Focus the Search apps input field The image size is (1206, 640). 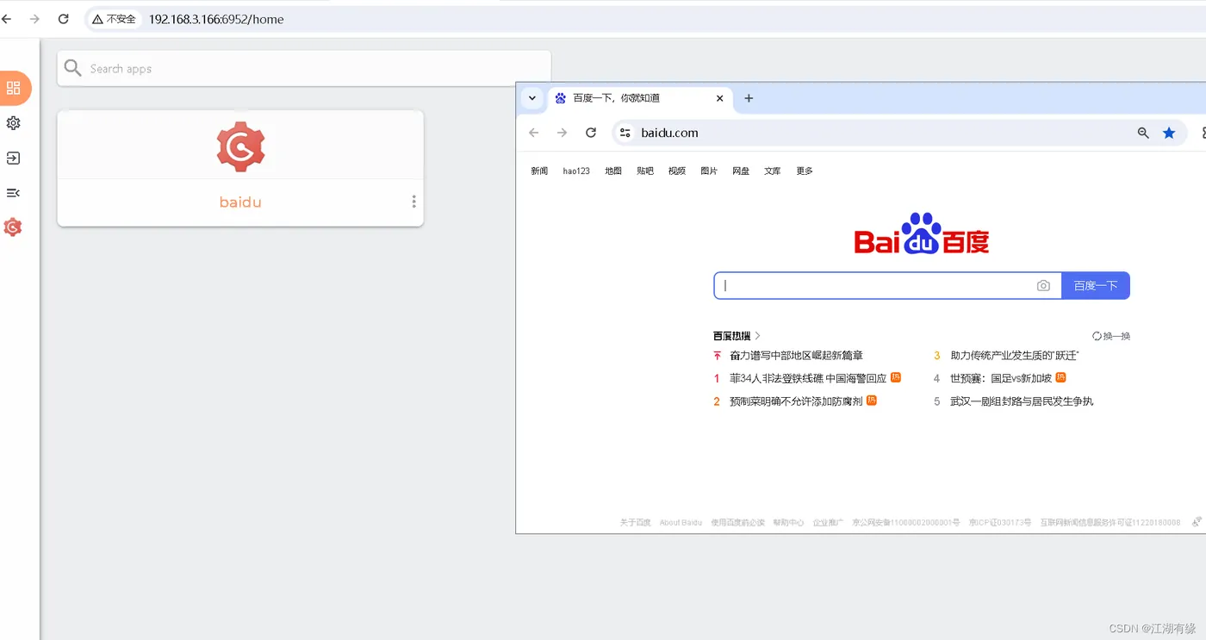pyautogui.click(x=304, y=68)
